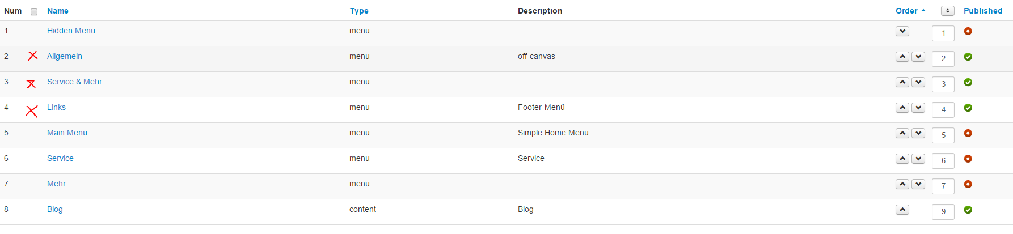The height and width of the screenshot is (234, 1013).
Task: Toggle published status of Service row
Action: pyautogui.click(x=968, y=159)
